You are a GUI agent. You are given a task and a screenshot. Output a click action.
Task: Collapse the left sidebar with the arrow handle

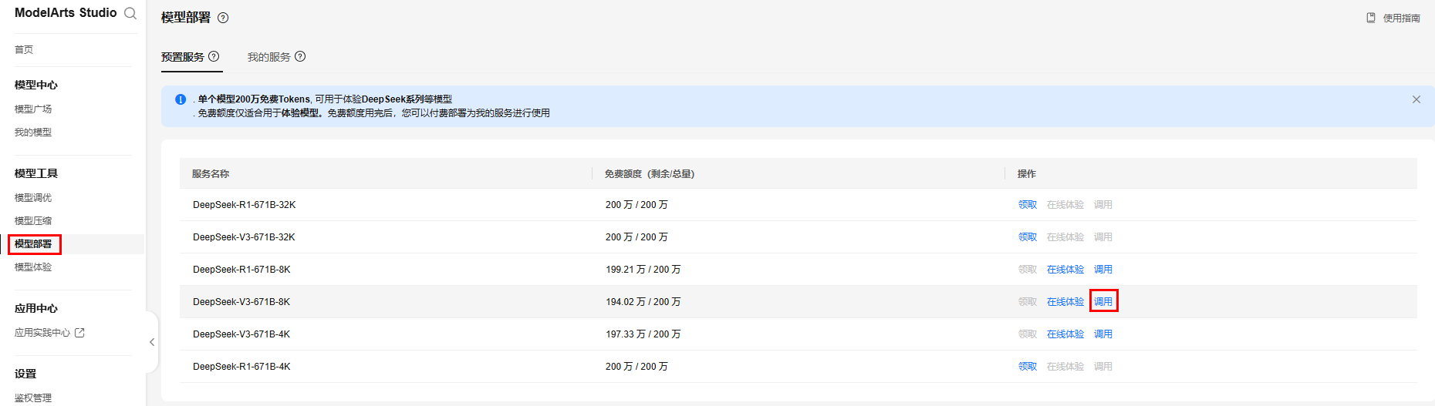click(152, 342)
